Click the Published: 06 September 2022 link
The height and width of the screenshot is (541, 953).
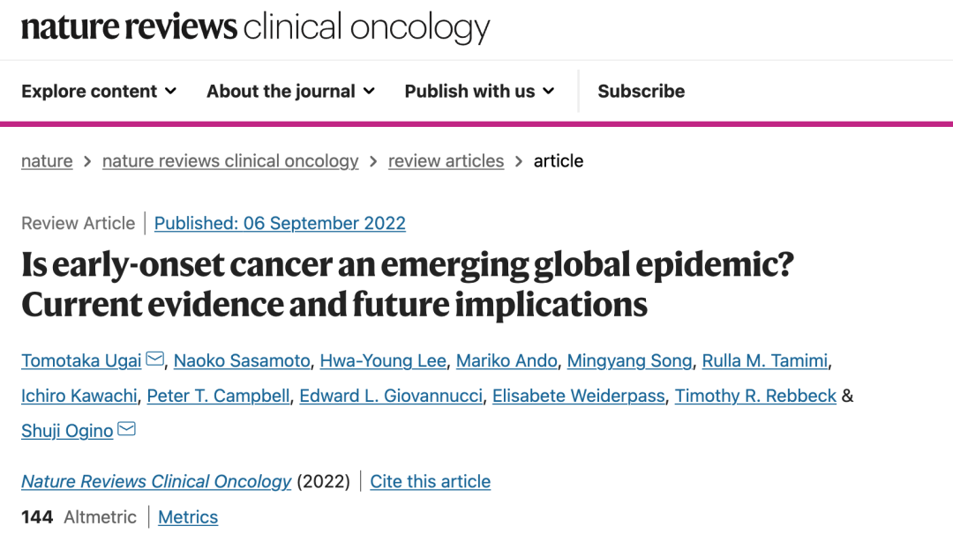[x=280, y=223]
